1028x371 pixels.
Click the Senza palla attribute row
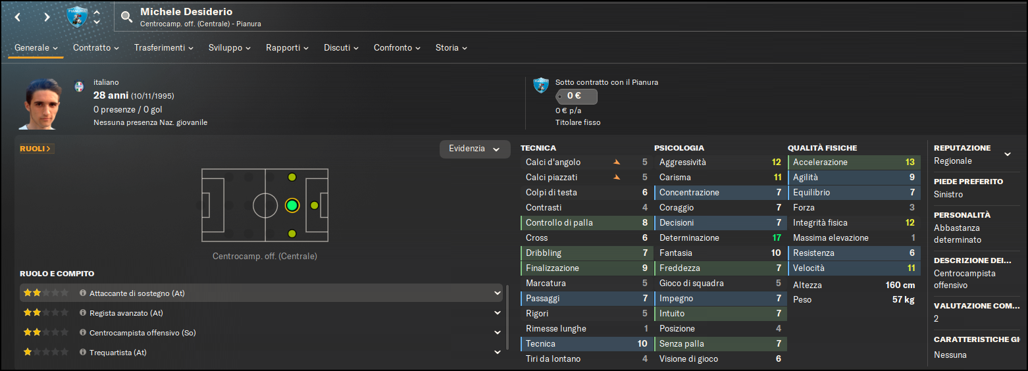(720, 343)
